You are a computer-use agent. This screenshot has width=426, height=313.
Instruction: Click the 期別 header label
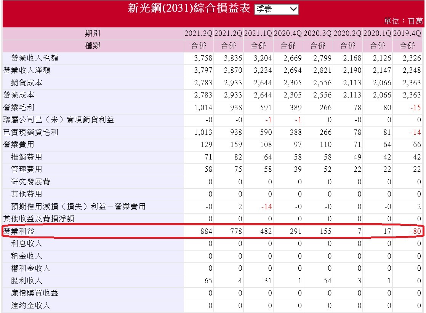click(x=93, y=34)
